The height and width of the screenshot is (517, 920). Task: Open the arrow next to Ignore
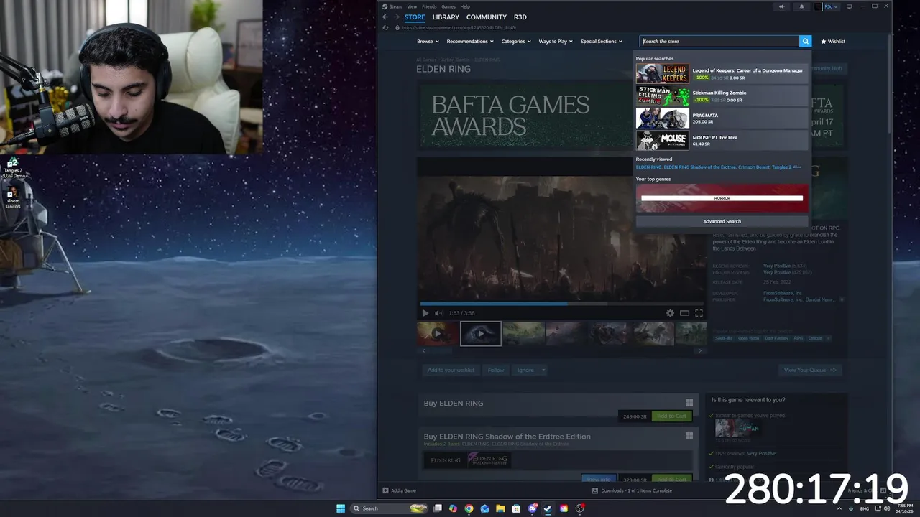543,370
